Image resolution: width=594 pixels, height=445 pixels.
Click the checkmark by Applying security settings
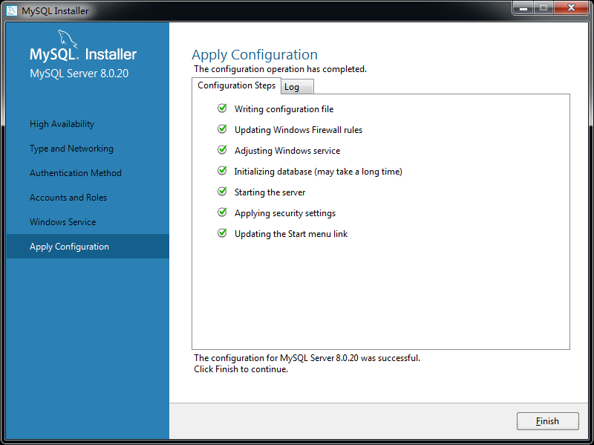click(221, 212)
